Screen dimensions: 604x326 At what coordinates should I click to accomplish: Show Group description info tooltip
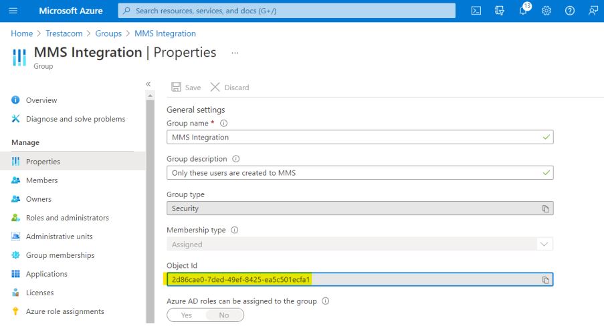[235, 158]
